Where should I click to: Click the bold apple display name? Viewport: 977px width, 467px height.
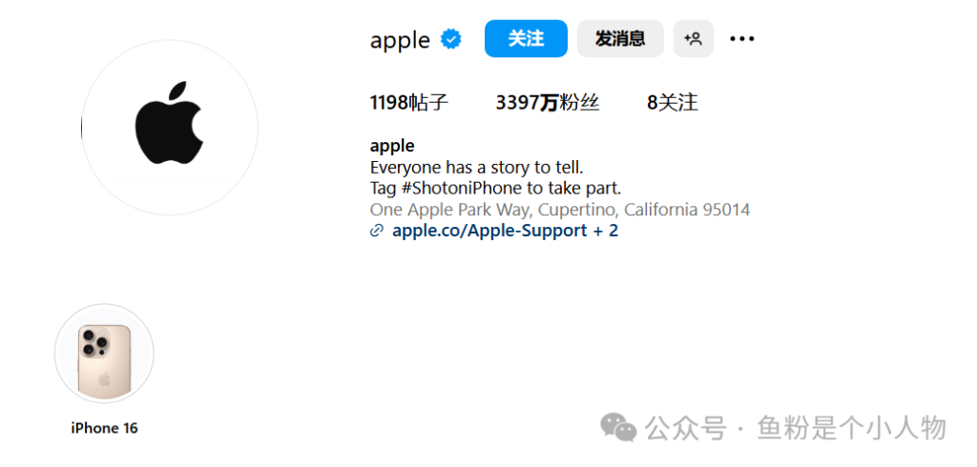tap(392, 146)
